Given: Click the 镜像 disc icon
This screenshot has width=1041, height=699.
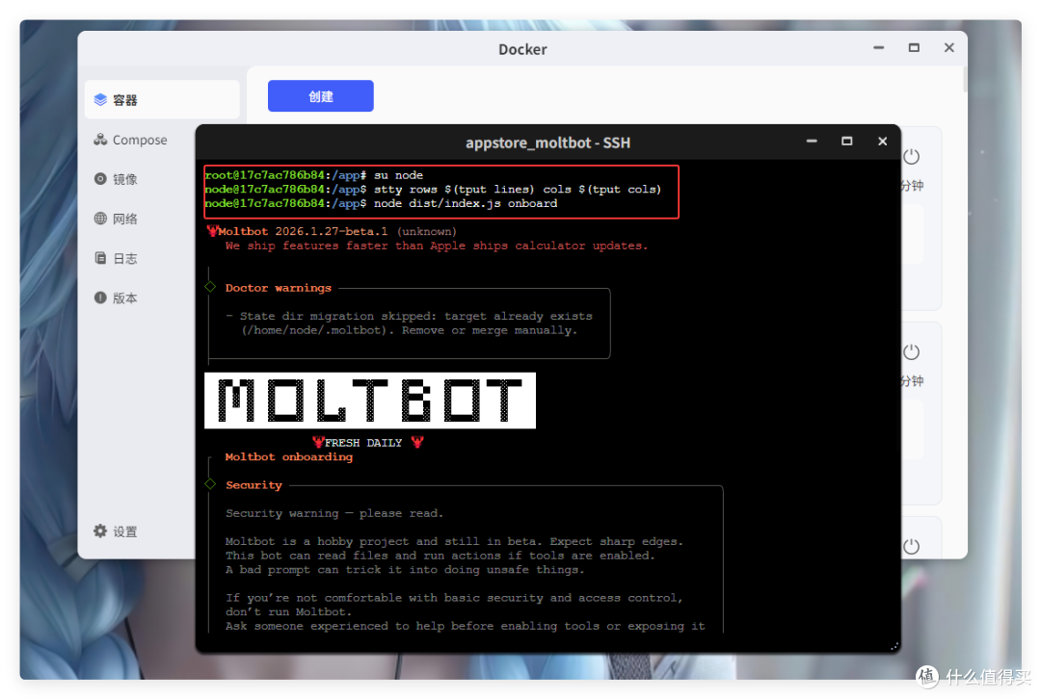Looking at the screenshot, I should coord(100,178).
